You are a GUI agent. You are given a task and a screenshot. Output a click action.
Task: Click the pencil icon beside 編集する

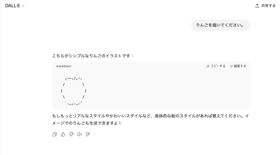(231, 66)
